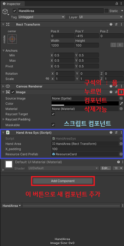The image size is (124, 246).
Task: Open Image component help icon
Action: tap(111, 92)
